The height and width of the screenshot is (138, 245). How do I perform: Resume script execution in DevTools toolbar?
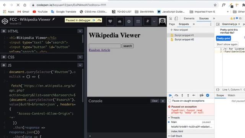[x=170, y=95]
